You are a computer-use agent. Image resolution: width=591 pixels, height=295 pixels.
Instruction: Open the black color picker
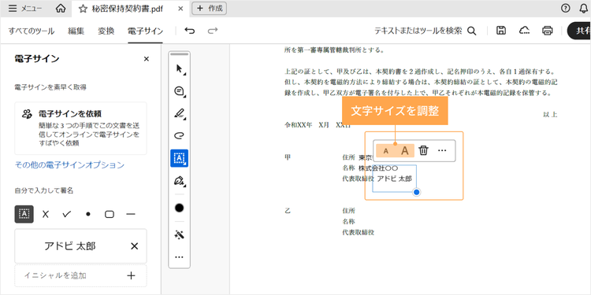[180, 208]
